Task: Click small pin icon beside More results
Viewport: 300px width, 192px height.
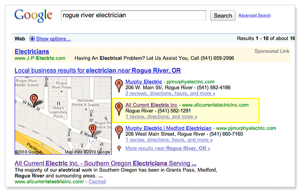Action: [x=119, y=148]
